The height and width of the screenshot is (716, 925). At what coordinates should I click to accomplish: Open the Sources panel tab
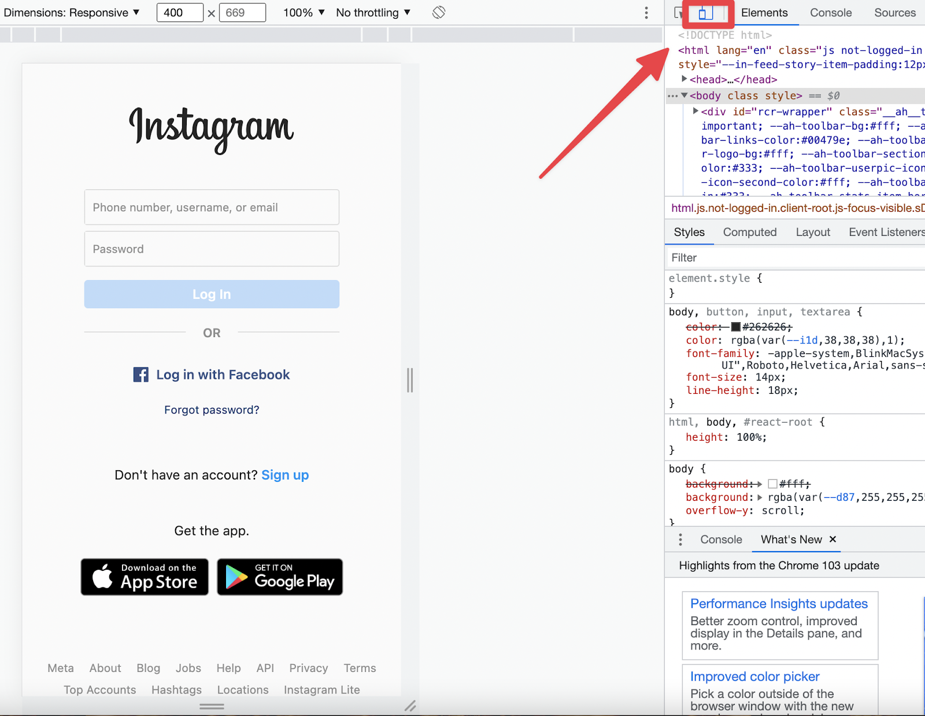click(x=894, y=13)
